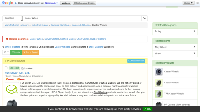Tick the Fuh Shyan supplier checkbox
The height and width of the screenshot is (112, 200).
pos(6,68)
